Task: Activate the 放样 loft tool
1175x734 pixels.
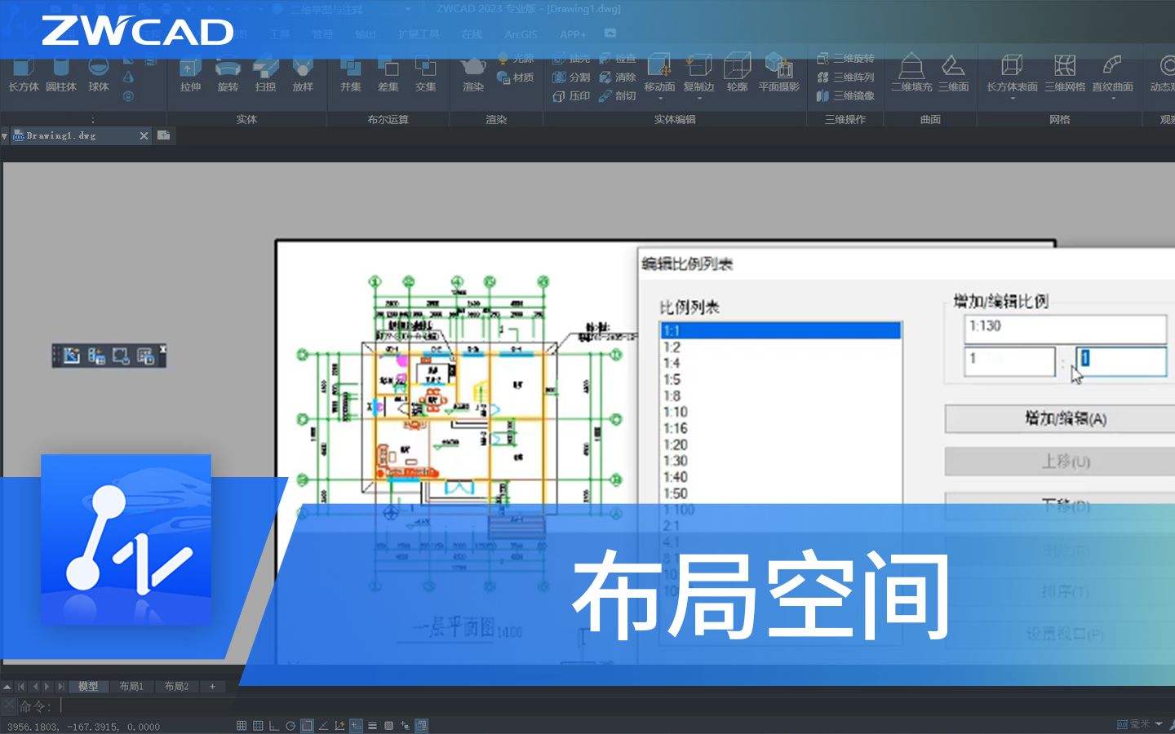Action: 303,73
